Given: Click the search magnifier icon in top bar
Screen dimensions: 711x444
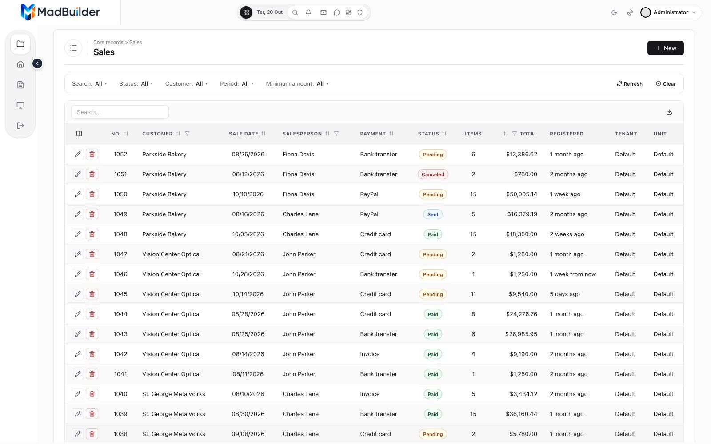Looking at the screenshot, I should click(x=295, y=12).
